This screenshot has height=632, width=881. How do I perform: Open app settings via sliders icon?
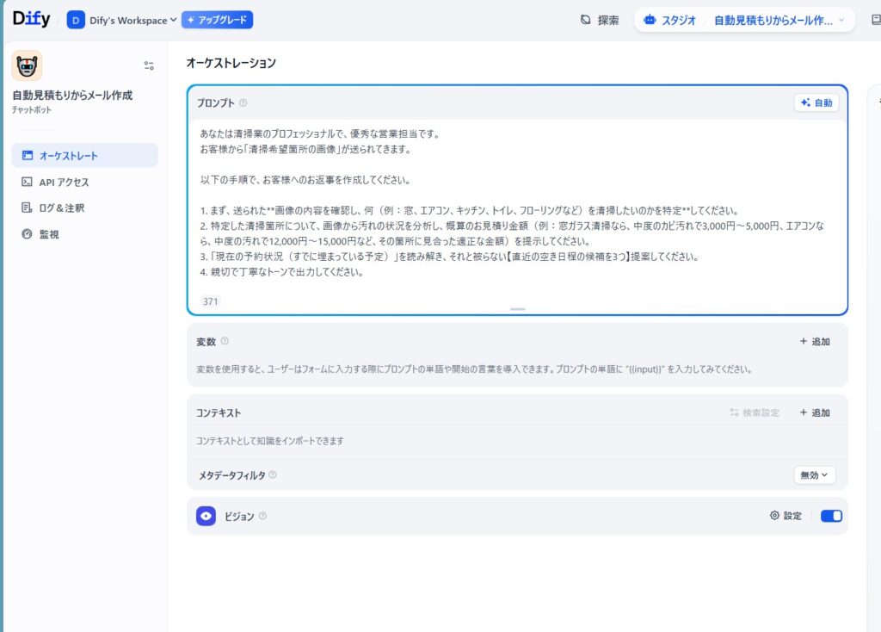tap(148, 65)
